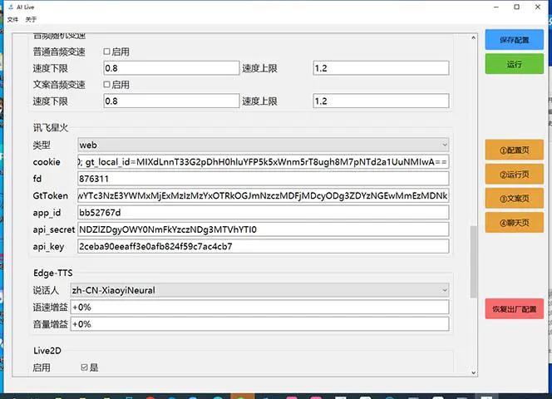Click the api_key input field

pos(263,246)
